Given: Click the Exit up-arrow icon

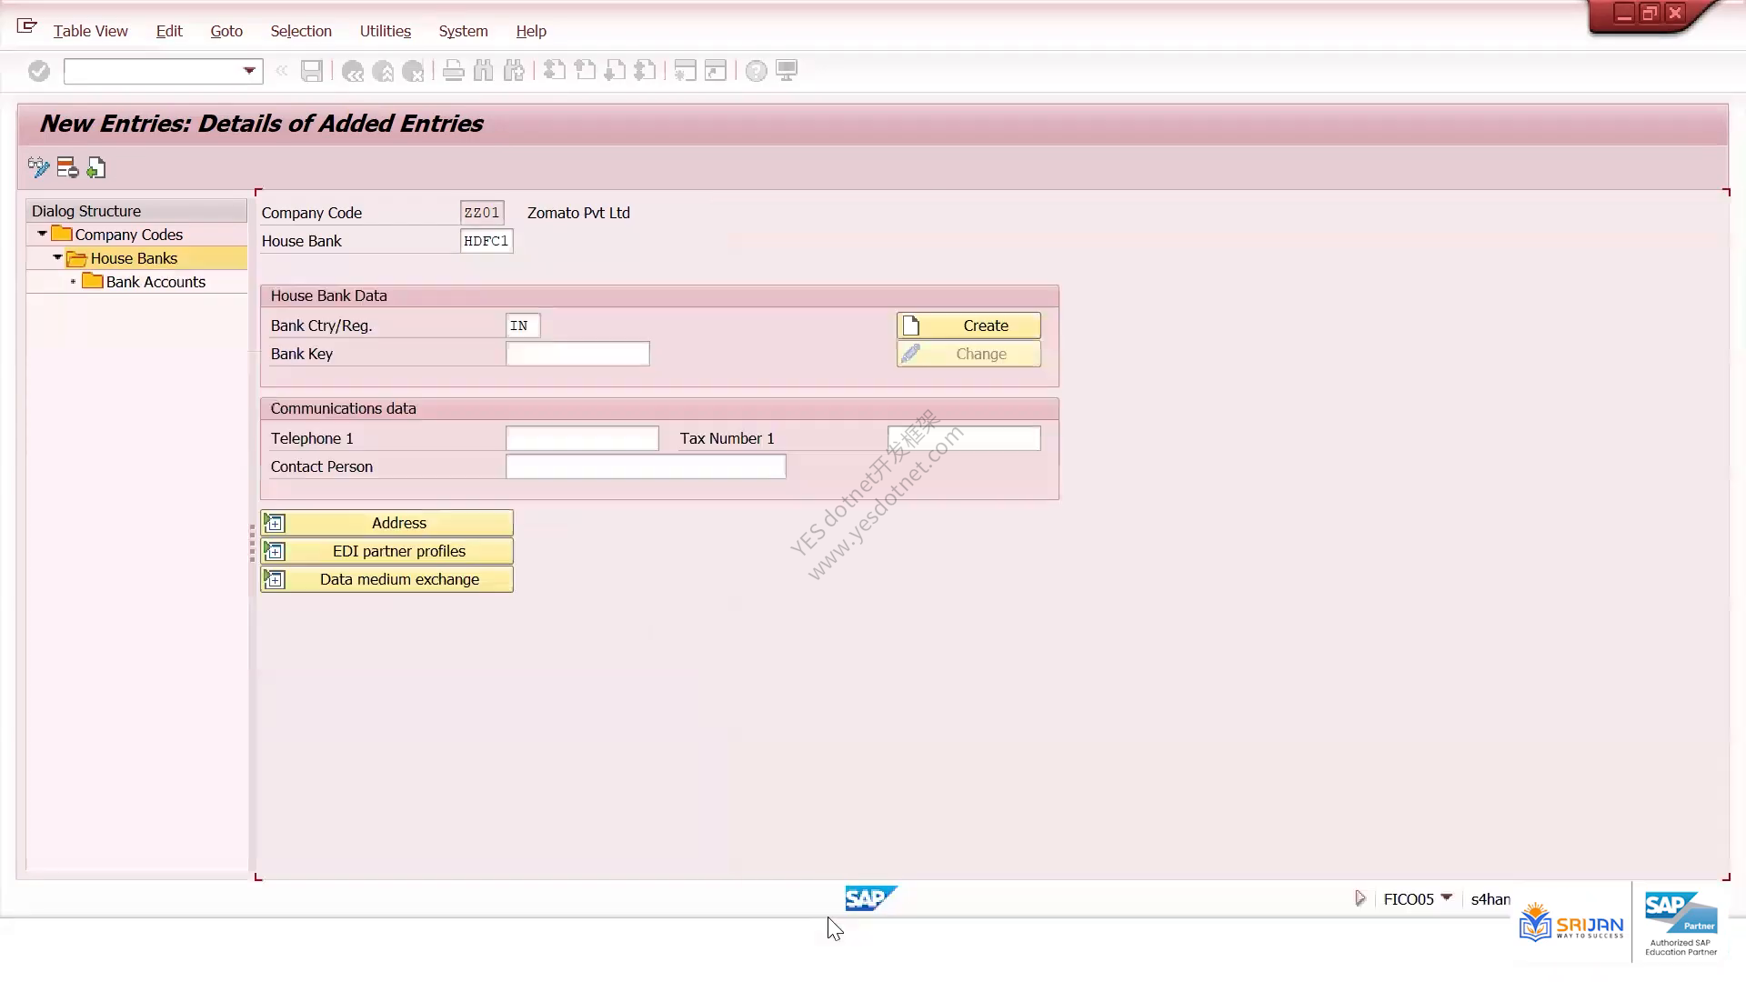Looking at the screenshot, I should (383, 71).
